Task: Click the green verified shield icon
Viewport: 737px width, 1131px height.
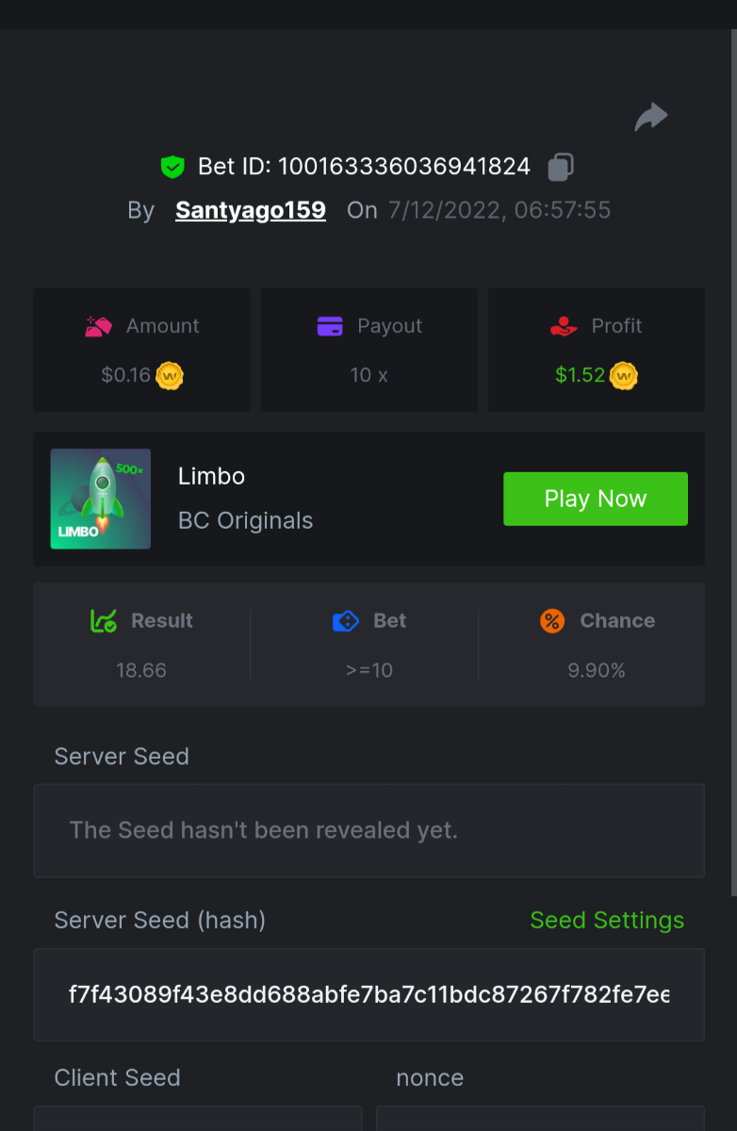Action: [x=172, y=168]
